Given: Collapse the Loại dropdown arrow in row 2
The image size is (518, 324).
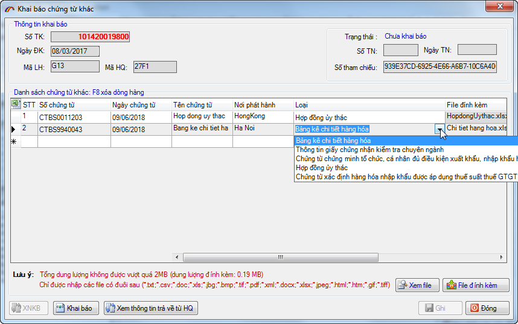Looking at the screenshot, I should [x=438, y=129].
